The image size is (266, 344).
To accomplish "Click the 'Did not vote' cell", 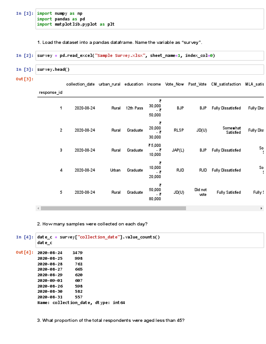I will (x=201, y=192).
